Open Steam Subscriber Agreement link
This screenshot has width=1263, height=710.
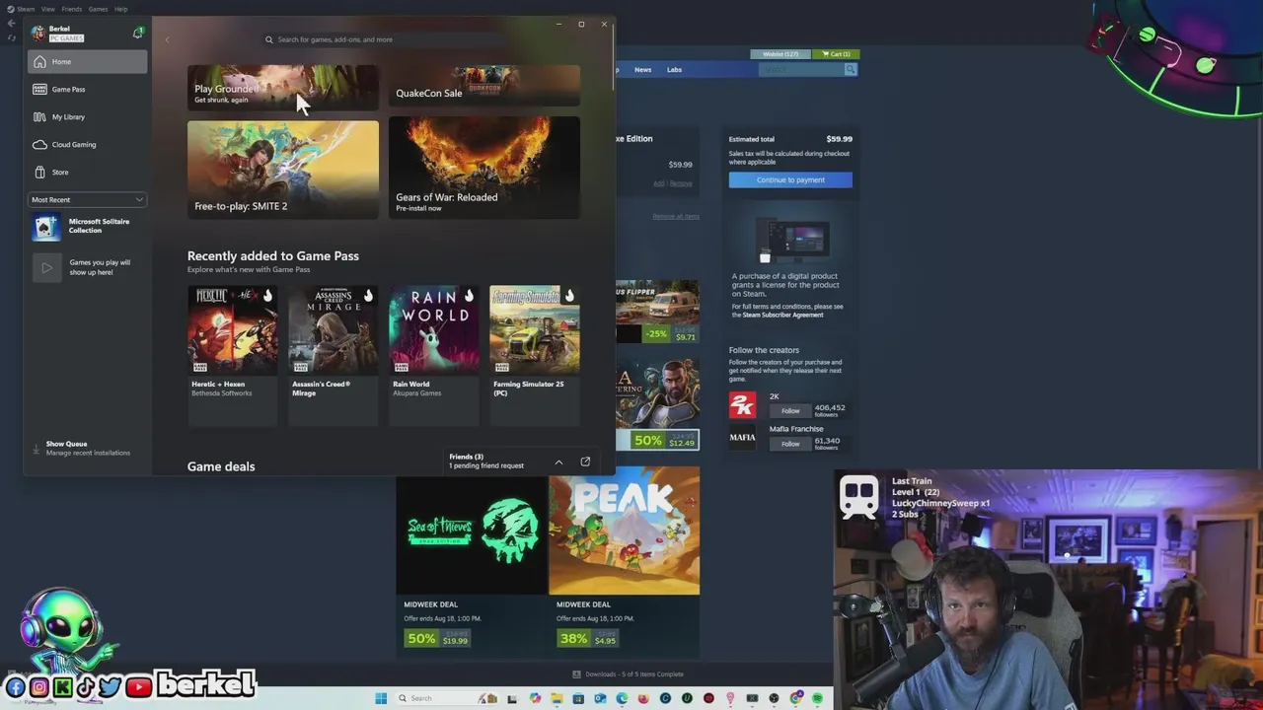(782, 315)
